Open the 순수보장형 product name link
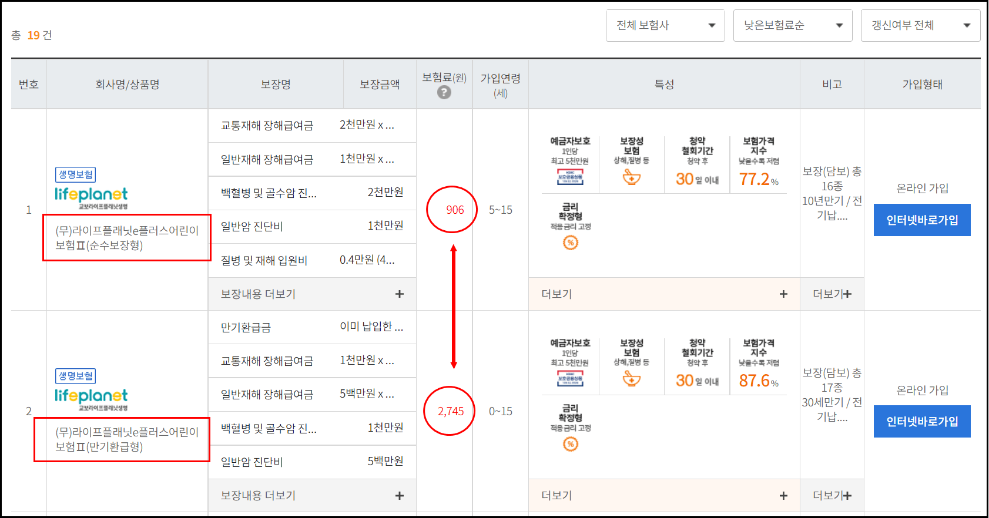Viewport: 989px width, 518px height. pos(127,238)
